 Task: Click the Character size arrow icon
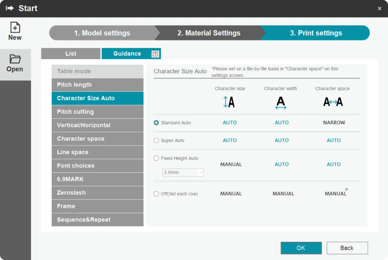coord(229,102)
